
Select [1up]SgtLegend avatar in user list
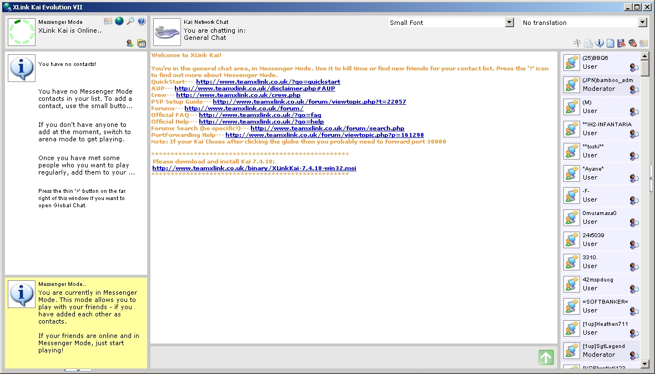point(571,351)
